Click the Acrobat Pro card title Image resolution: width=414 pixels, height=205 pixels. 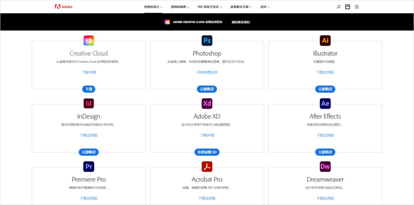click(x=207, y=179)
